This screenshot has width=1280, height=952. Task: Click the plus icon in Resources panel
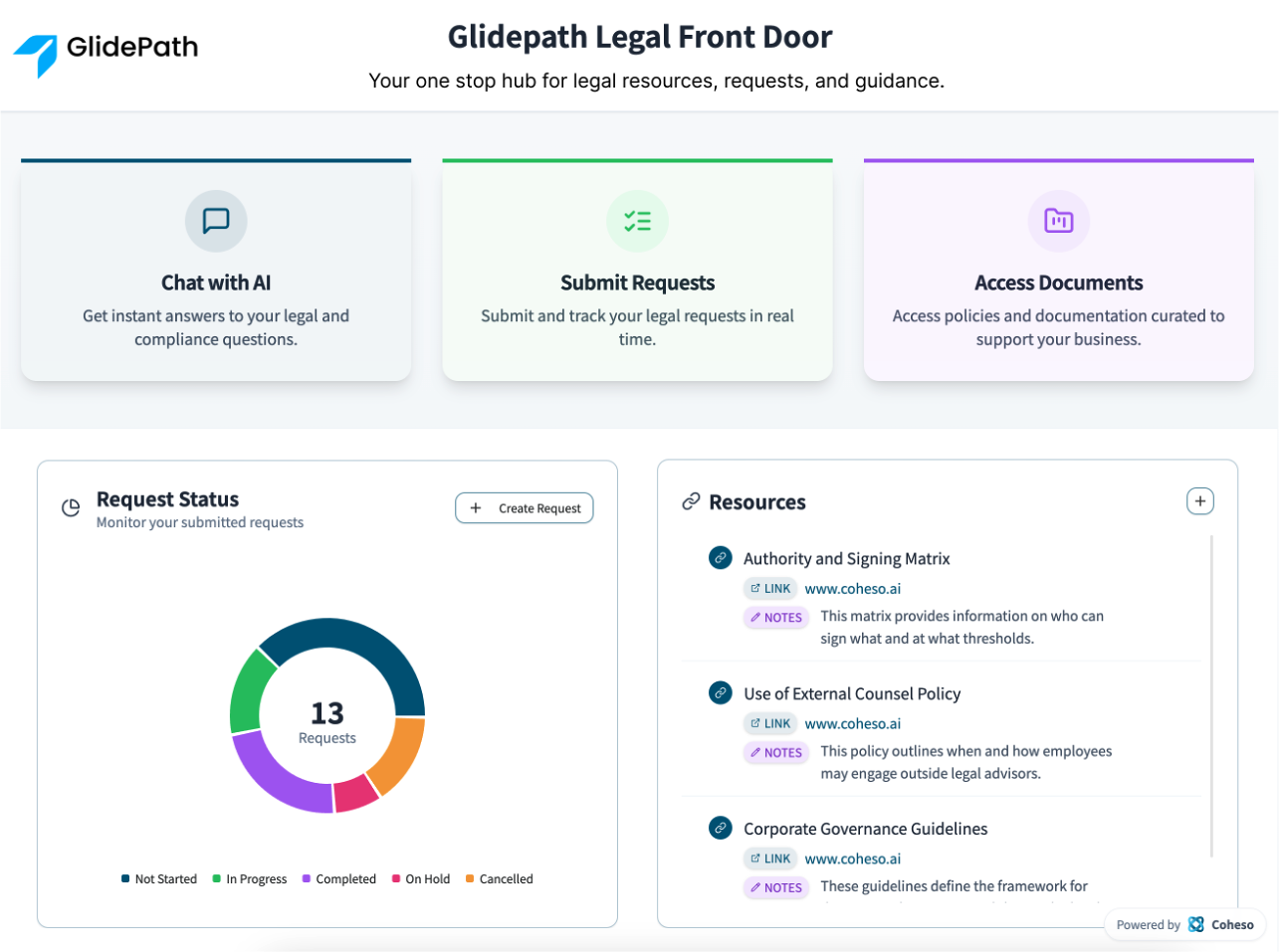point(1199,501)
